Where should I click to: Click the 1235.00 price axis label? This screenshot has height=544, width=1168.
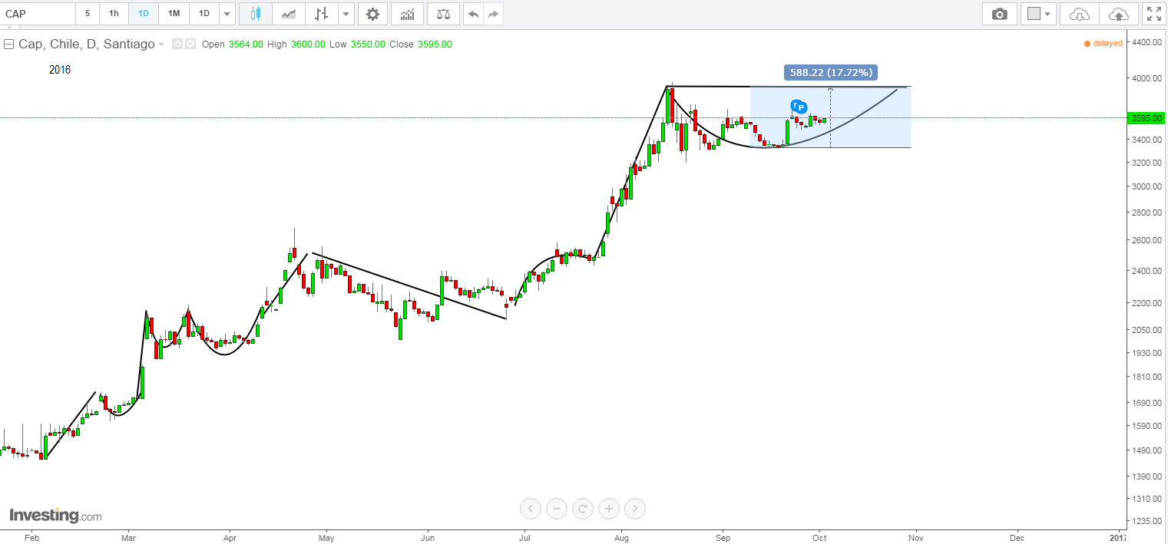click(1146, 521)
